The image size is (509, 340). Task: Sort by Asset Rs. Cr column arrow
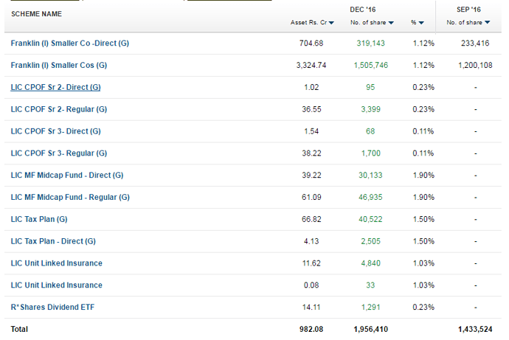331,23
